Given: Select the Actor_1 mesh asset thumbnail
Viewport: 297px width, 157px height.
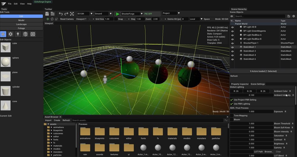Looking at the screenshot, I should 143,148.
